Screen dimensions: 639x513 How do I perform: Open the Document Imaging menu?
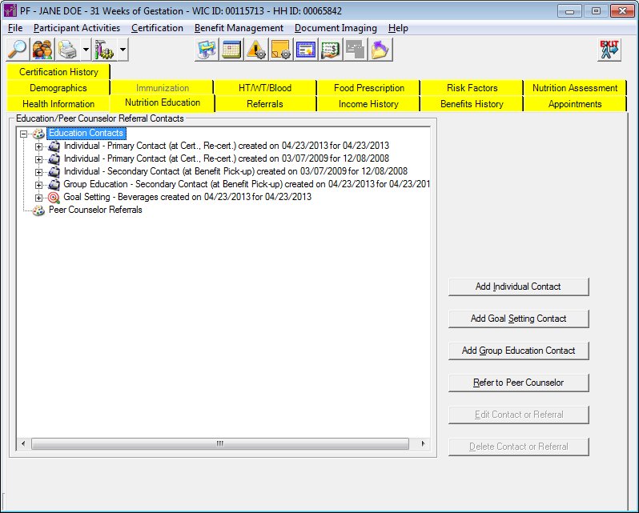(336, 28)
